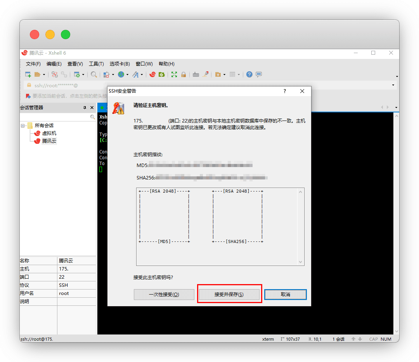Collapse the 所有会话 tree node
Image resolution: width=419 pixels, height=362 pixels.
point(23,126)
